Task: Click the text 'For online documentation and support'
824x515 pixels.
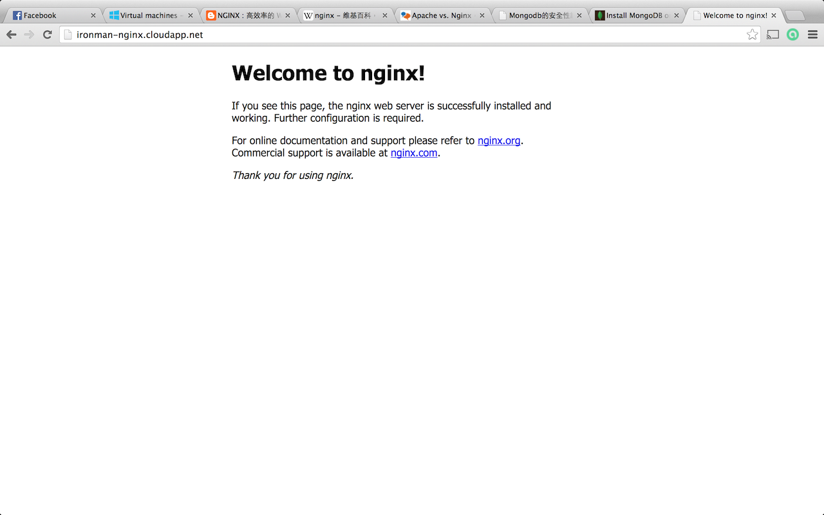Action: coord(319,140)
